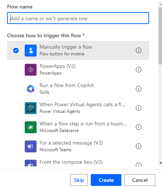Select the From the compose box (V2) option
This screenshot has height=187, width=162.
click(78, 163)
